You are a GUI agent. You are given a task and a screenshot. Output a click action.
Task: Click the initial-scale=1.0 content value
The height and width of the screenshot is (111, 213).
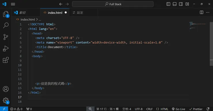pos(145,43)
